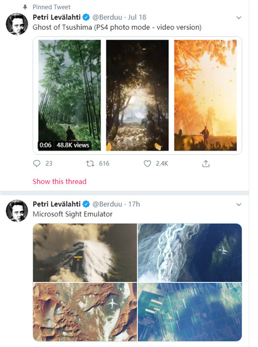Viewport: 258px width, 347px height.
Task: Click verified badge on Sight Emulator tweet
Action: click(86, 204)
